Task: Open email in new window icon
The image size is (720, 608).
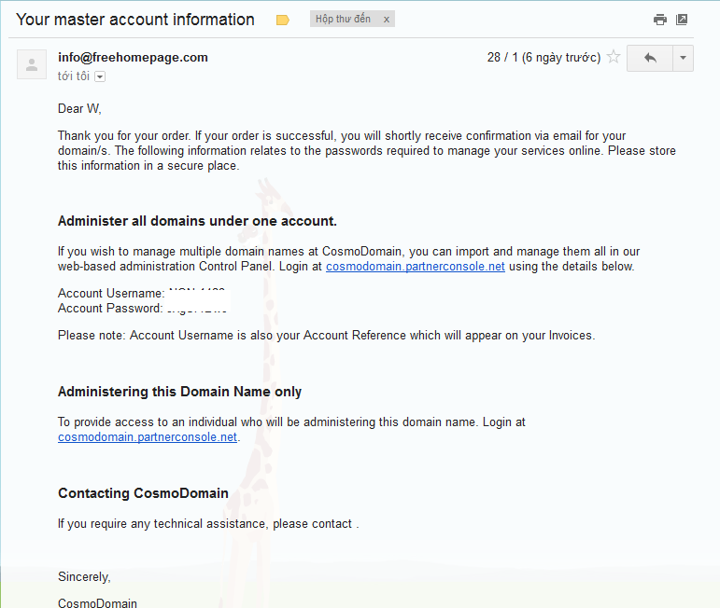Action: [x=682, y=20]
